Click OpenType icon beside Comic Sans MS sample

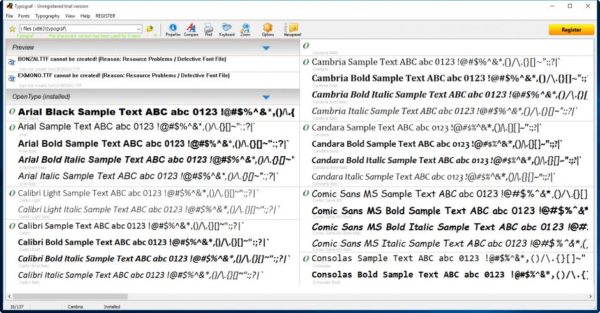pos(306,193)
